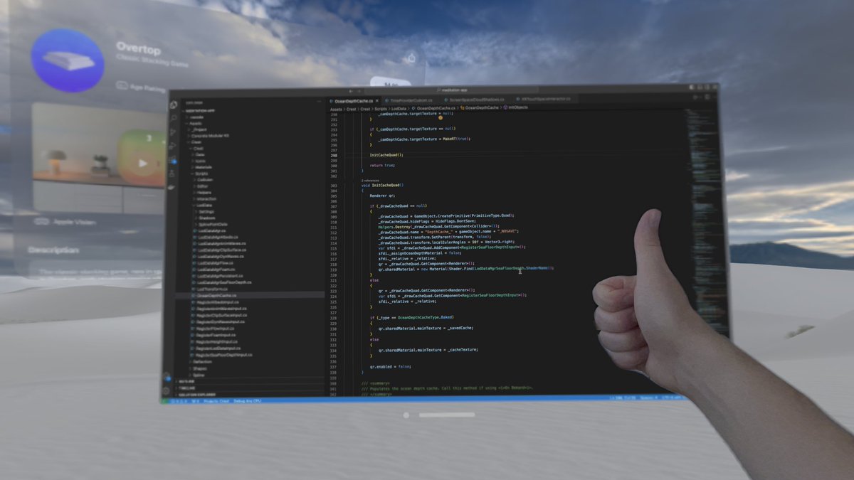Expand the Shapes folder
The height and width of the screenshot is (480, 854).
199,368
